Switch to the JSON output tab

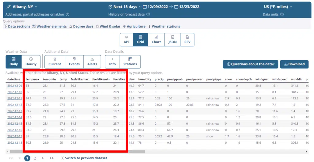pos(173,40)
